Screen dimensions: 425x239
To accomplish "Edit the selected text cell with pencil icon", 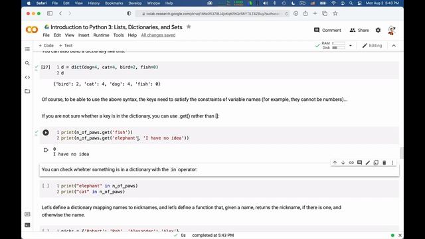I will coord(368,163).
